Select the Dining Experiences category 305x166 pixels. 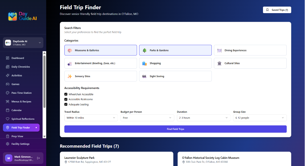click(x=250, y=50)
